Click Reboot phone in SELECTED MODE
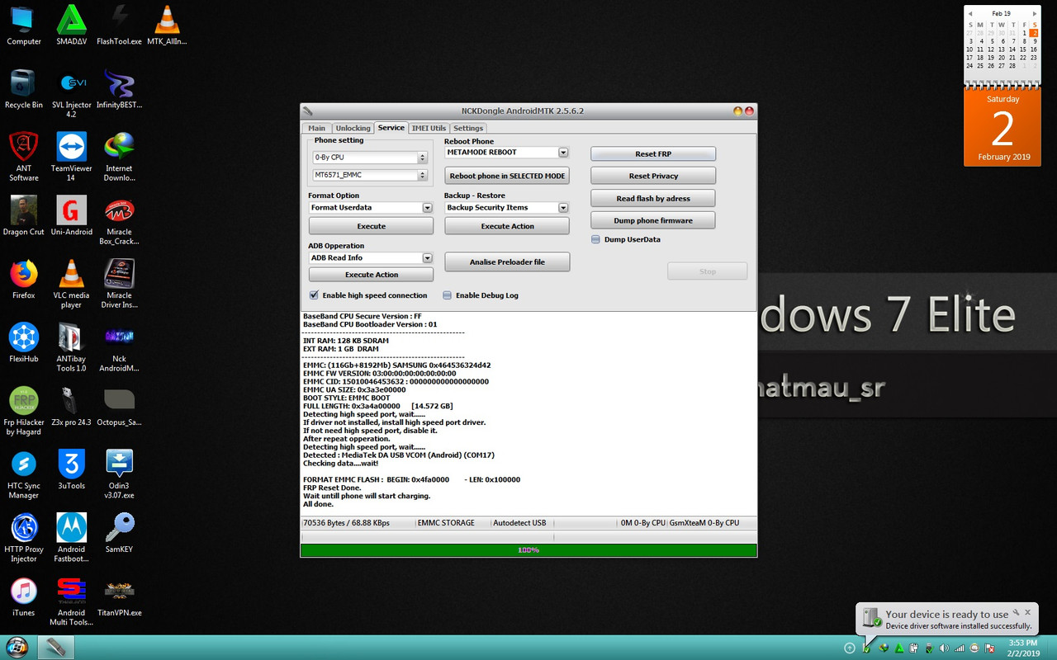Image resolution: width=1057 pixels, height=660 pixels. [x=507, y=176]
